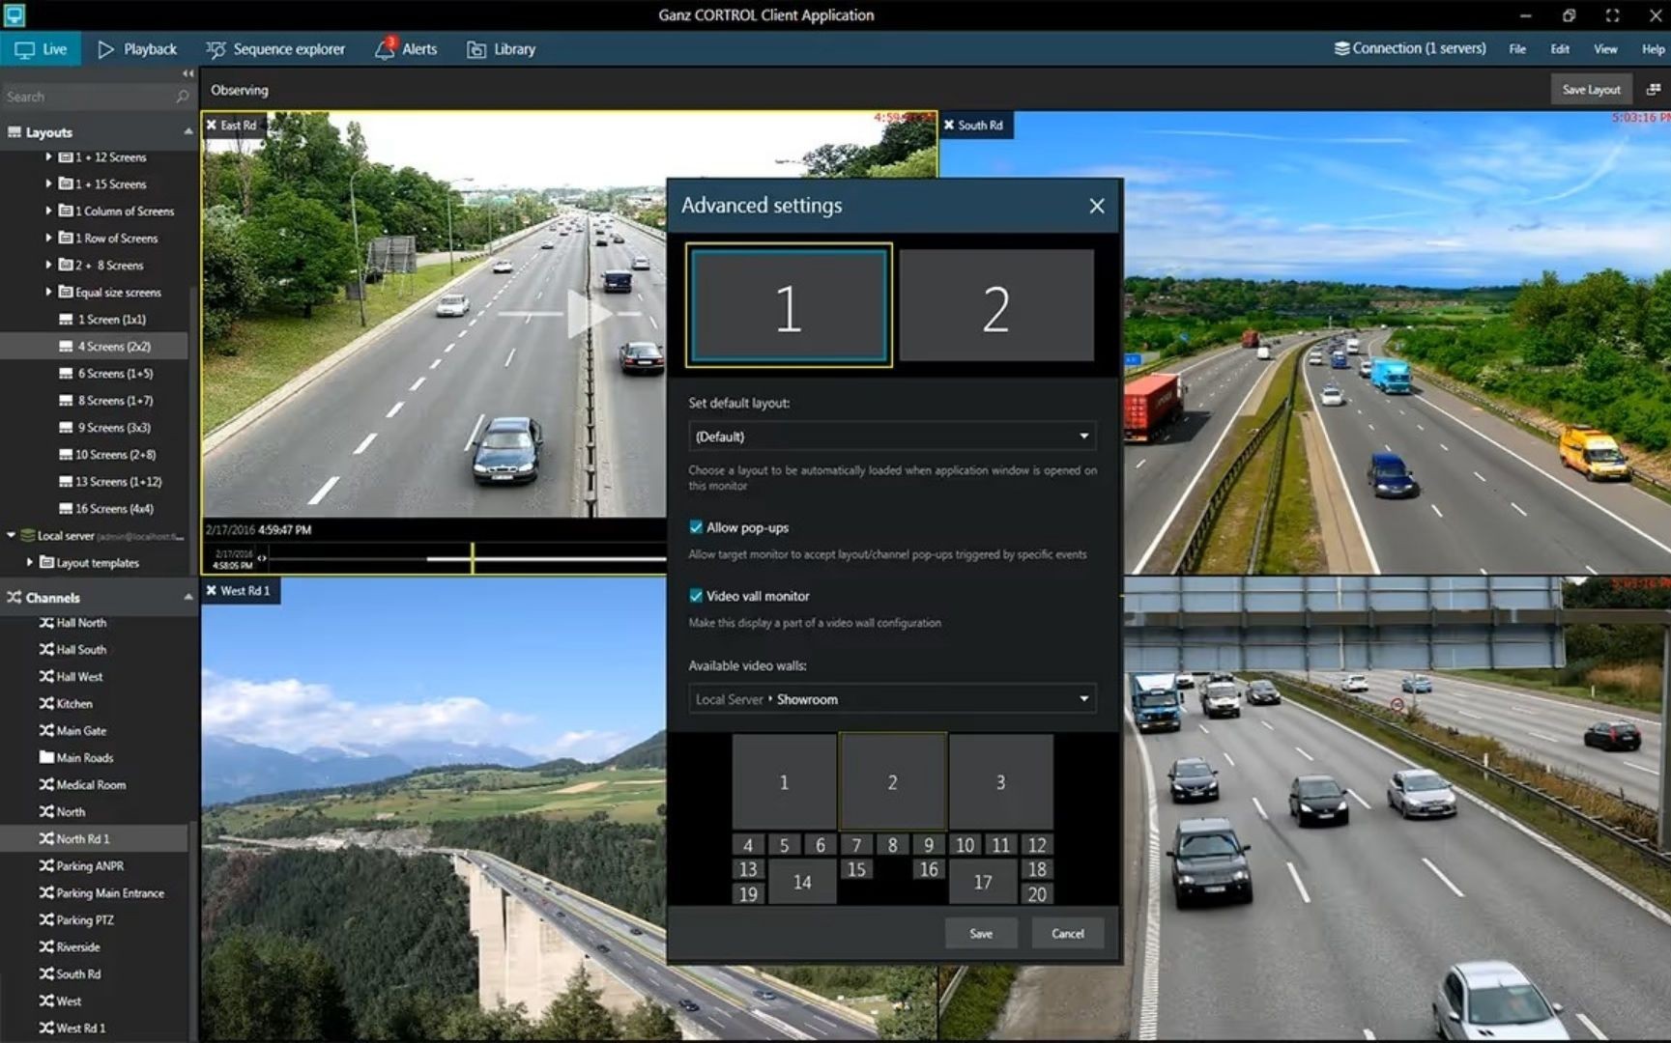Close the East Rd camera view
Screen dimensions: 1671x1043
(212, 125)
